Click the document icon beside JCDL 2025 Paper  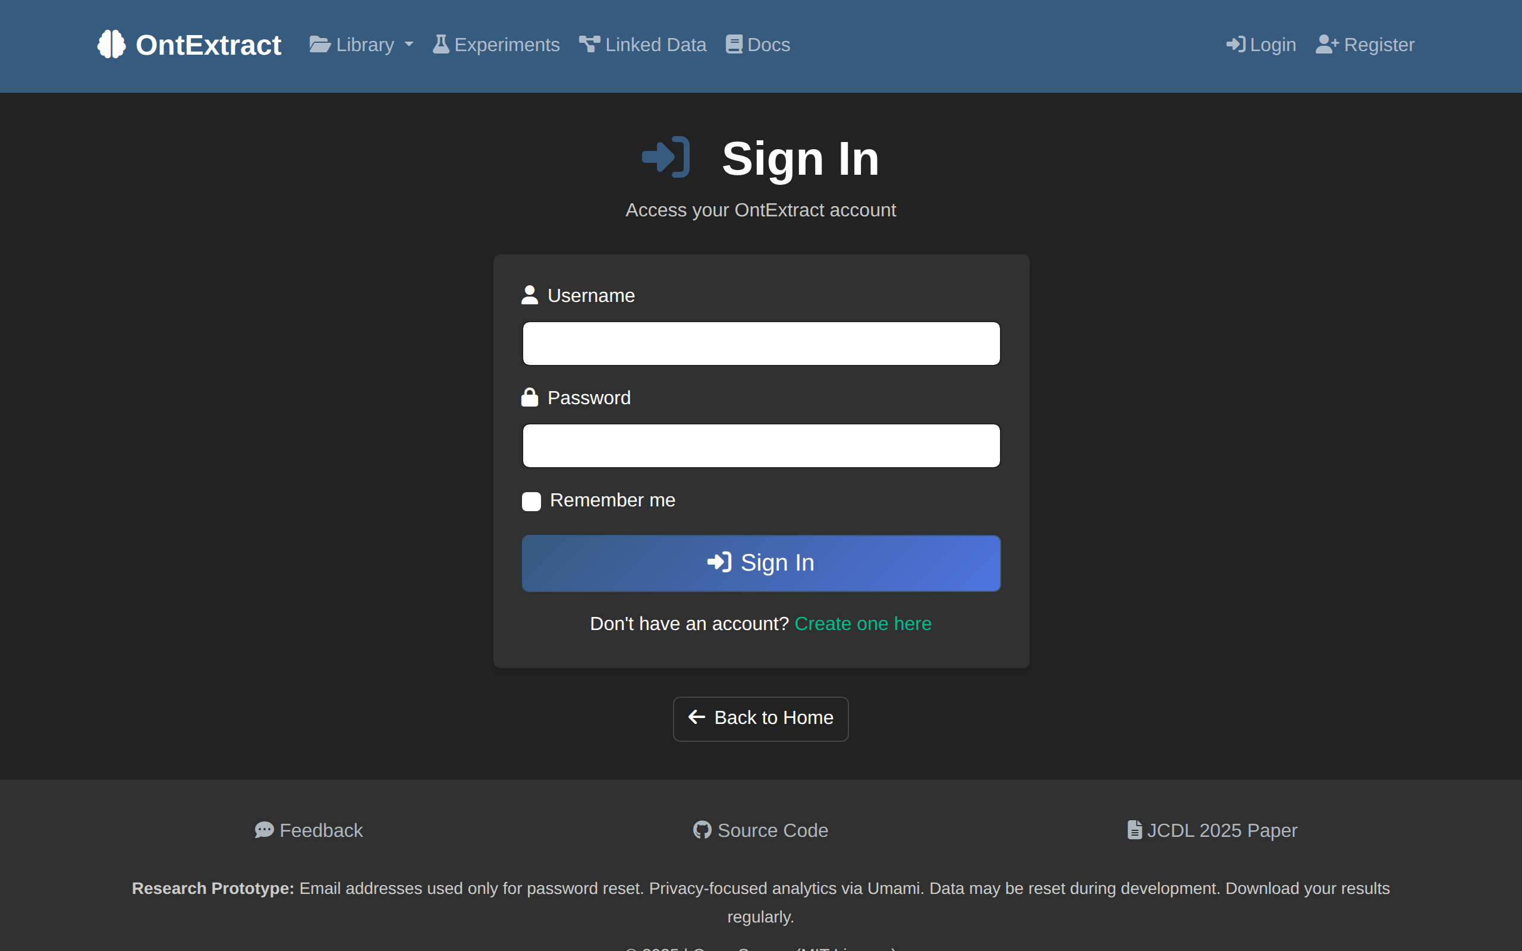point(1134,829)
